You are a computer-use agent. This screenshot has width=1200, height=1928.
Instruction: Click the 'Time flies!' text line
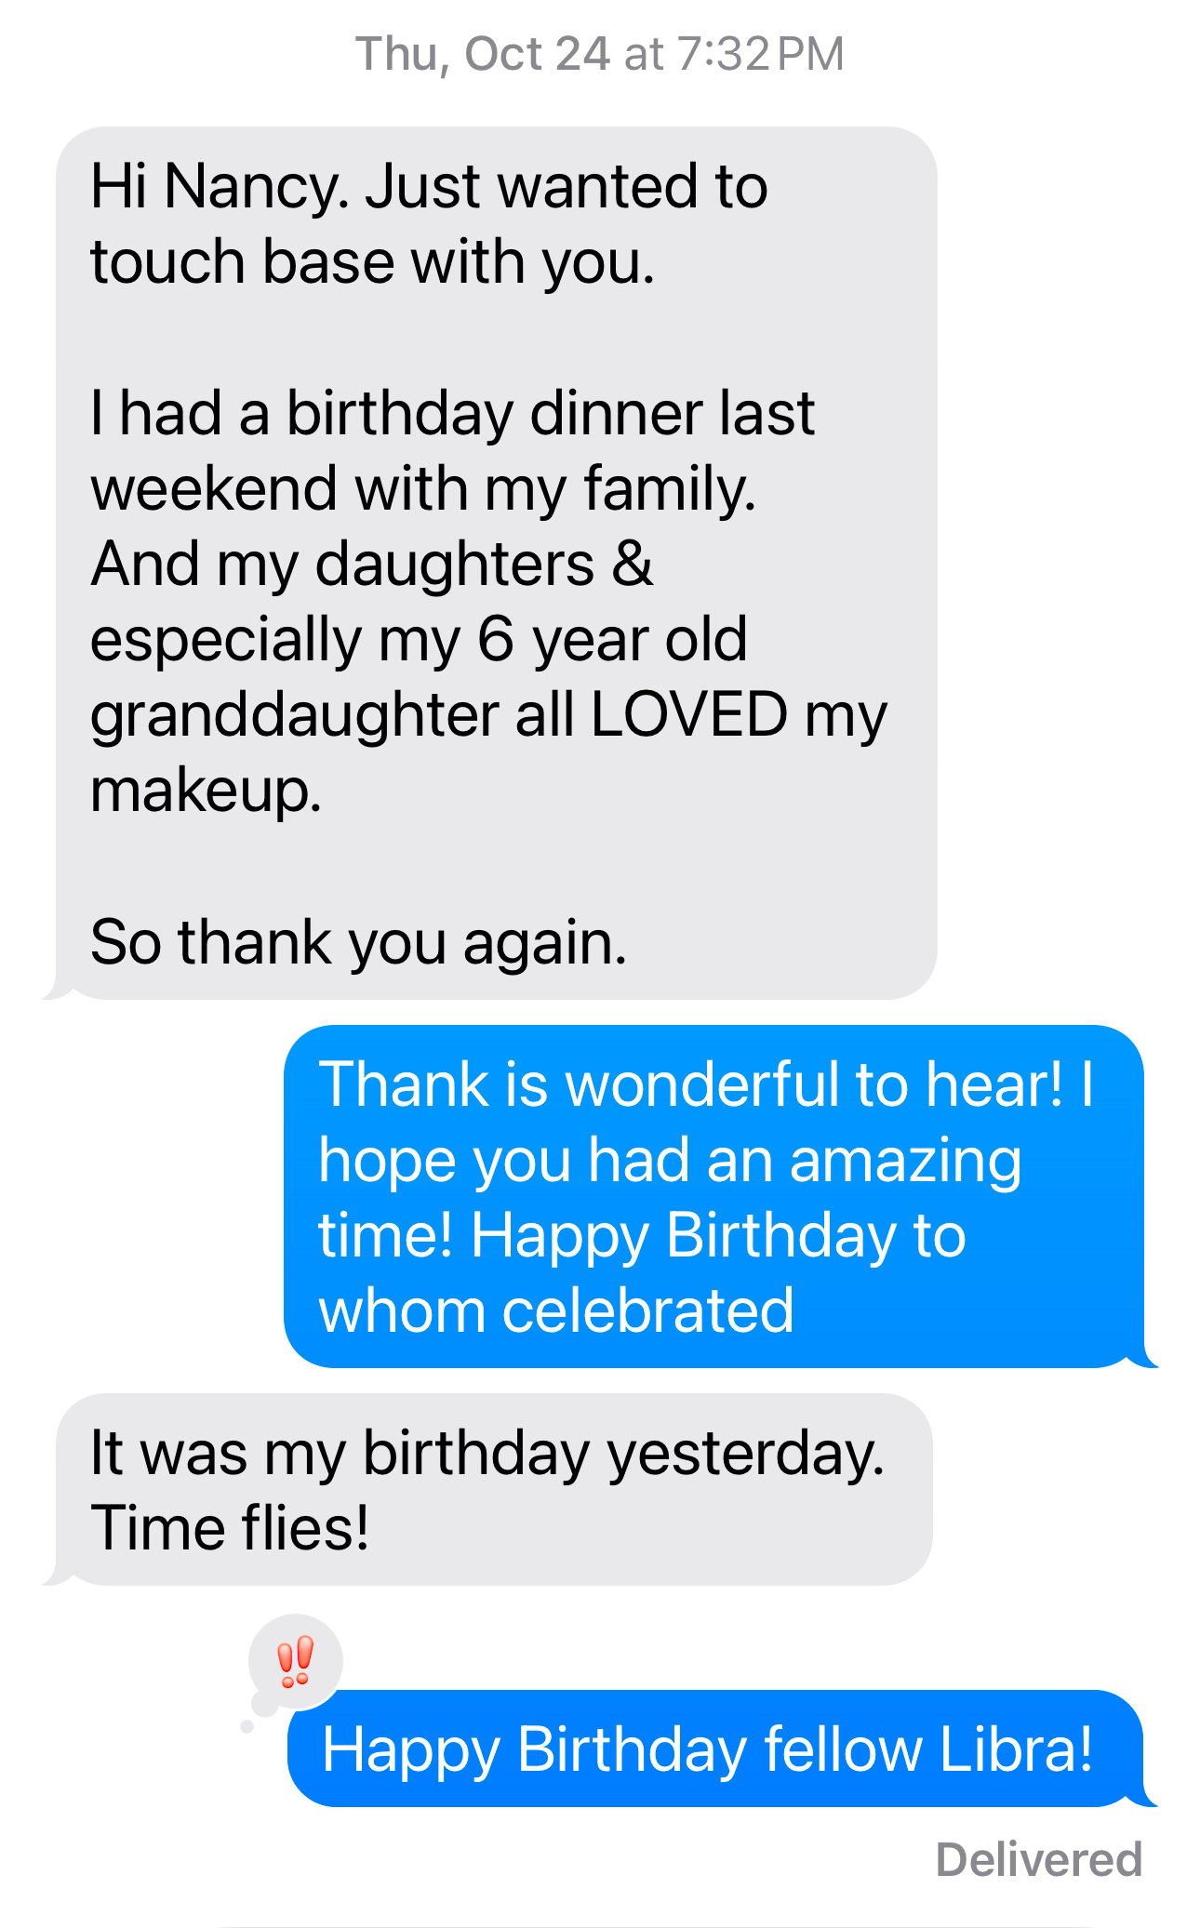pyautogui.click(x=230, y=1529)
